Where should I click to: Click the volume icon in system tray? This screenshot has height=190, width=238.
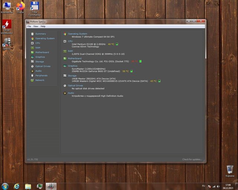click(218, 186)
